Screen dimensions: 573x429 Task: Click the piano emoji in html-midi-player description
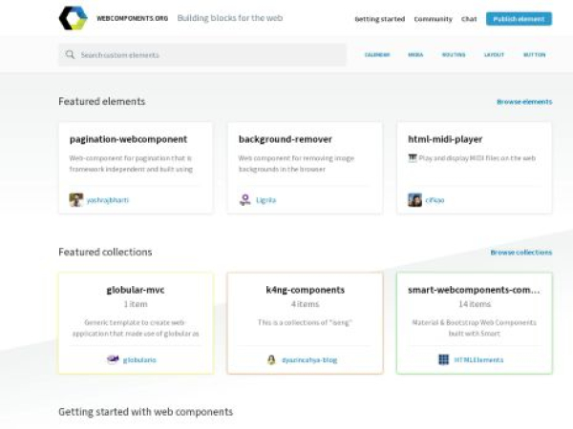click(413, 158)
